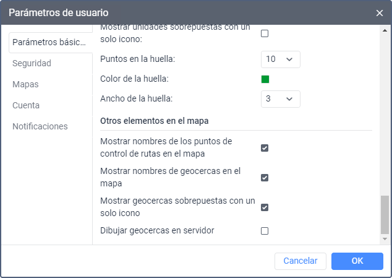The width and height of the screenshot is (392, 278).
Task: Select the Notificaciones tab
Action: click(40, 126)
